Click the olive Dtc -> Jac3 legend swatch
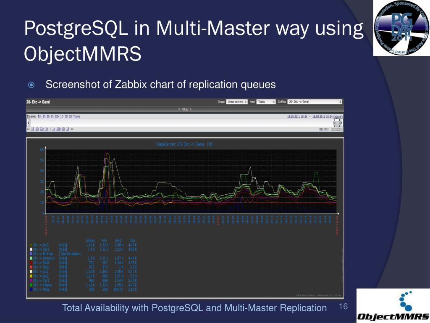The width and height of the screenshot is (430, 323). click(31, 245)
